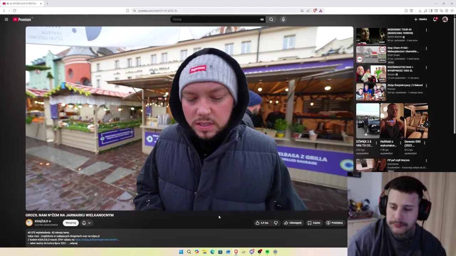Open Zbóje Świętokrzyscy video thumbnail
The height and width of the screenshot is (256, 456).
click(x=371, y=92)
